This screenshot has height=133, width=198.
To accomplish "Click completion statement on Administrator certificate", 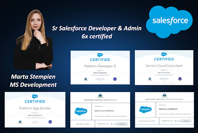I will [x=111, y=116].
